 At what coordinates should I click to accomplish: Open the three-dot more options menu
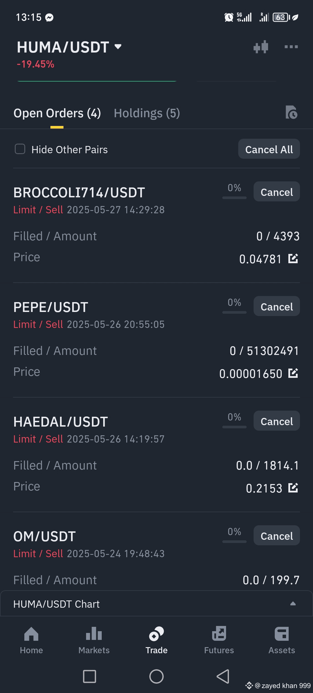(x=291, y=47)
